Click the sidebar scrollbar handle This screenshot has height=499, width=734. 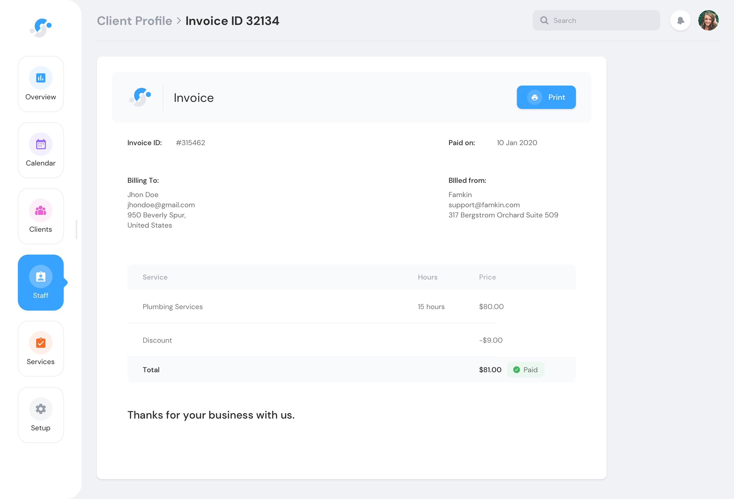coord(76,229)
